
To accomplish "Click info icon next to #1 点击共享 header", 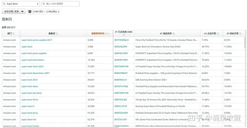I will click(x=218, y=34).
